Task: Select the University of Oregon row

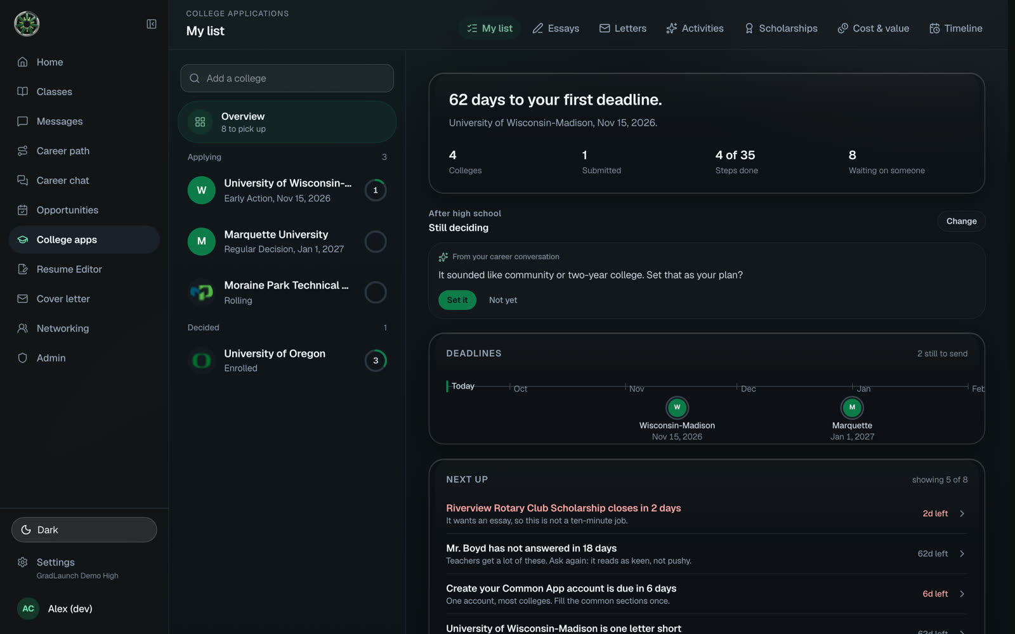Action: pos(287,361)
